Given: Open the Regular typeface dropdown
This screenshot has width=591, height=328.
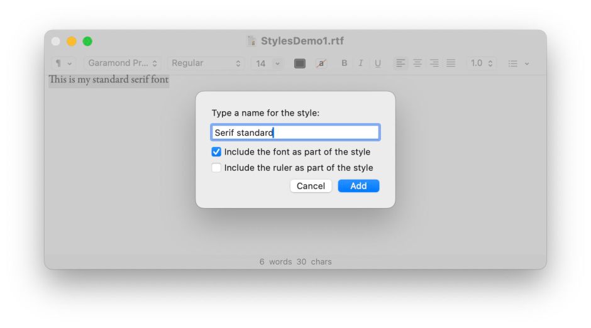Looking at the screenshot, I should [x=206, y=63].
